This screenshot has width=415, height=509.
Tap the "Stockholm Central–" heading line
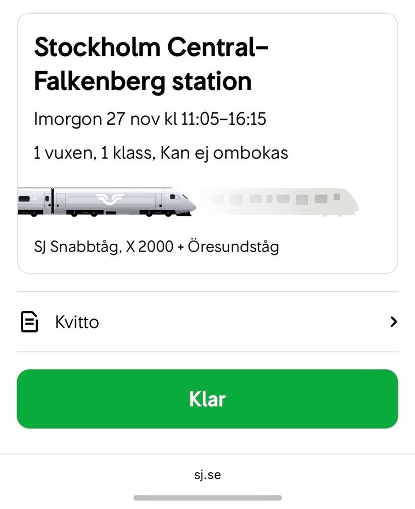click(151, 47)
